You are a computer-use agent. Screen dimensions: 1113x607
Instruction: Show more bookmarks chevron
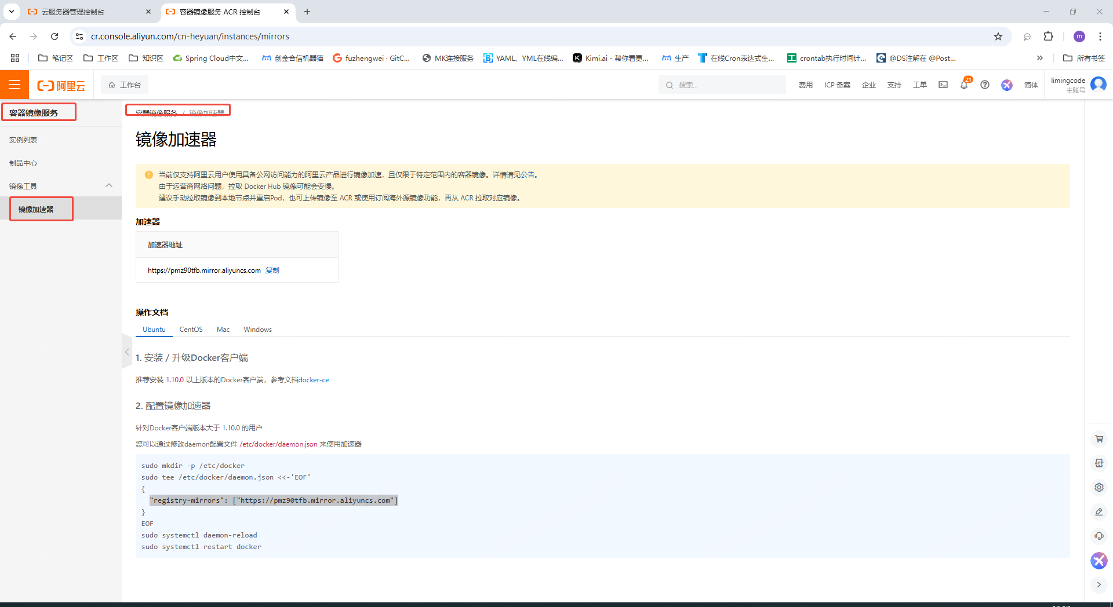click(1039, 58)
